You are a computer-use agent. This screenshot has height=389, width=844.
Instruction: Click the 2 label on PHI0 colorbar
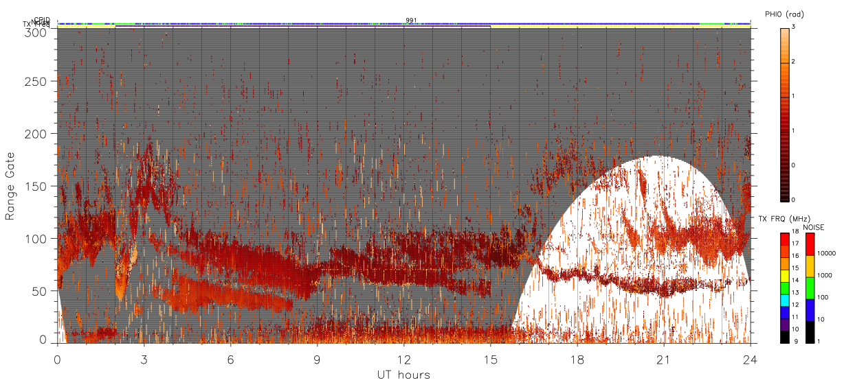[x=792, y=62]
